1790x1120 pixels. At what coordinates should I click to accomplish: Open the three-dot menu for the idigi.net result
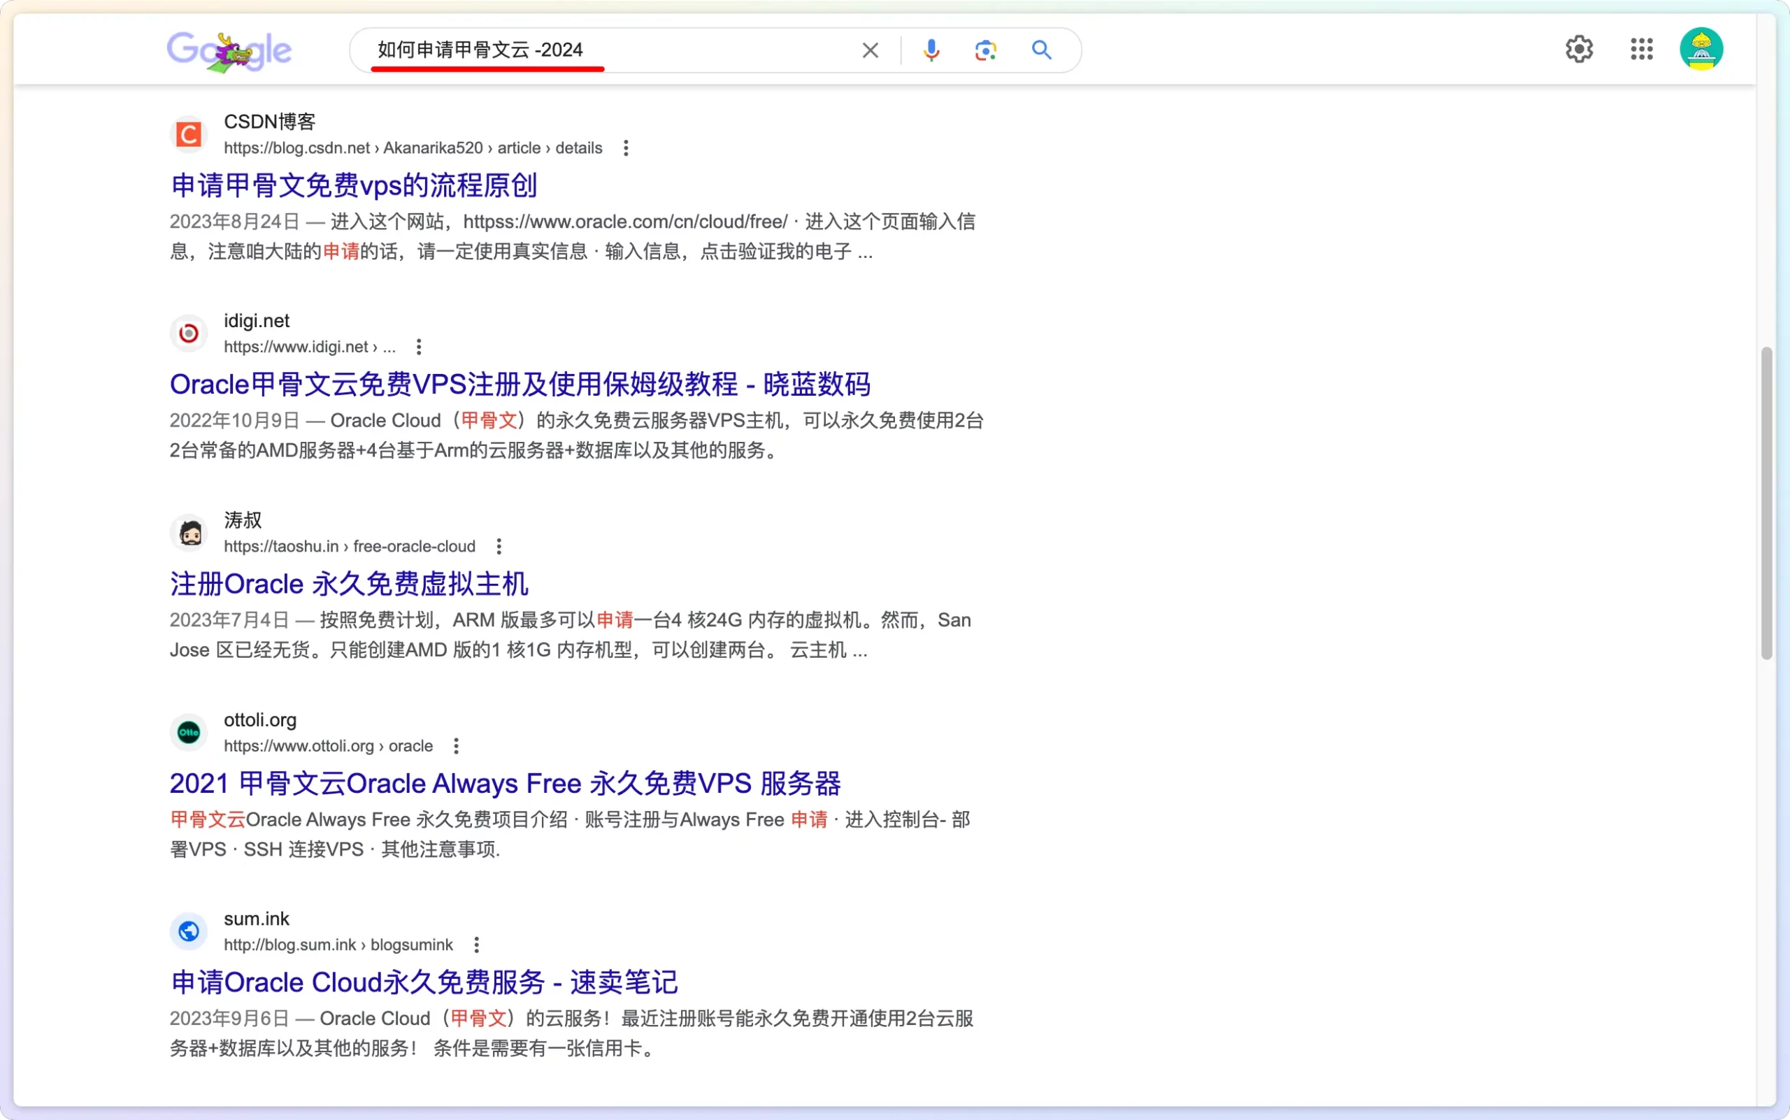419,347
